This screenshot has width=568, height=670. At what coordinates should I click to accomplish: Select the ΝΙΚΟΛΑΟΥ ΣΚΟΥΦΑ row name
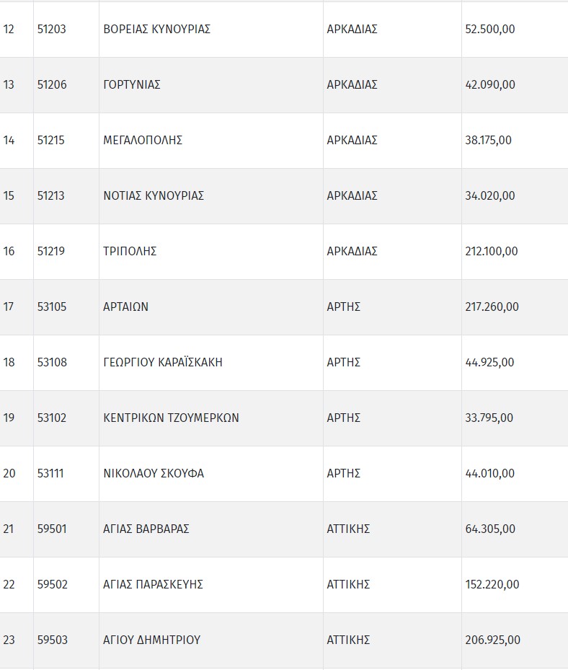[x=154, y=474]
